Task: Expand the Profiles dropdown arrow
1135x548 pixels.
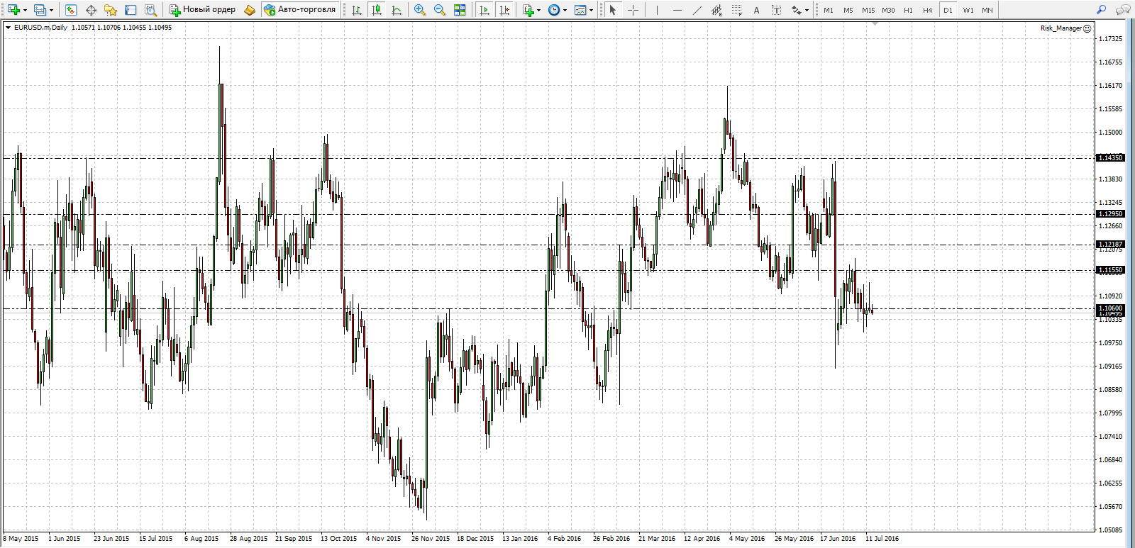Action: [x=51, y=10]
